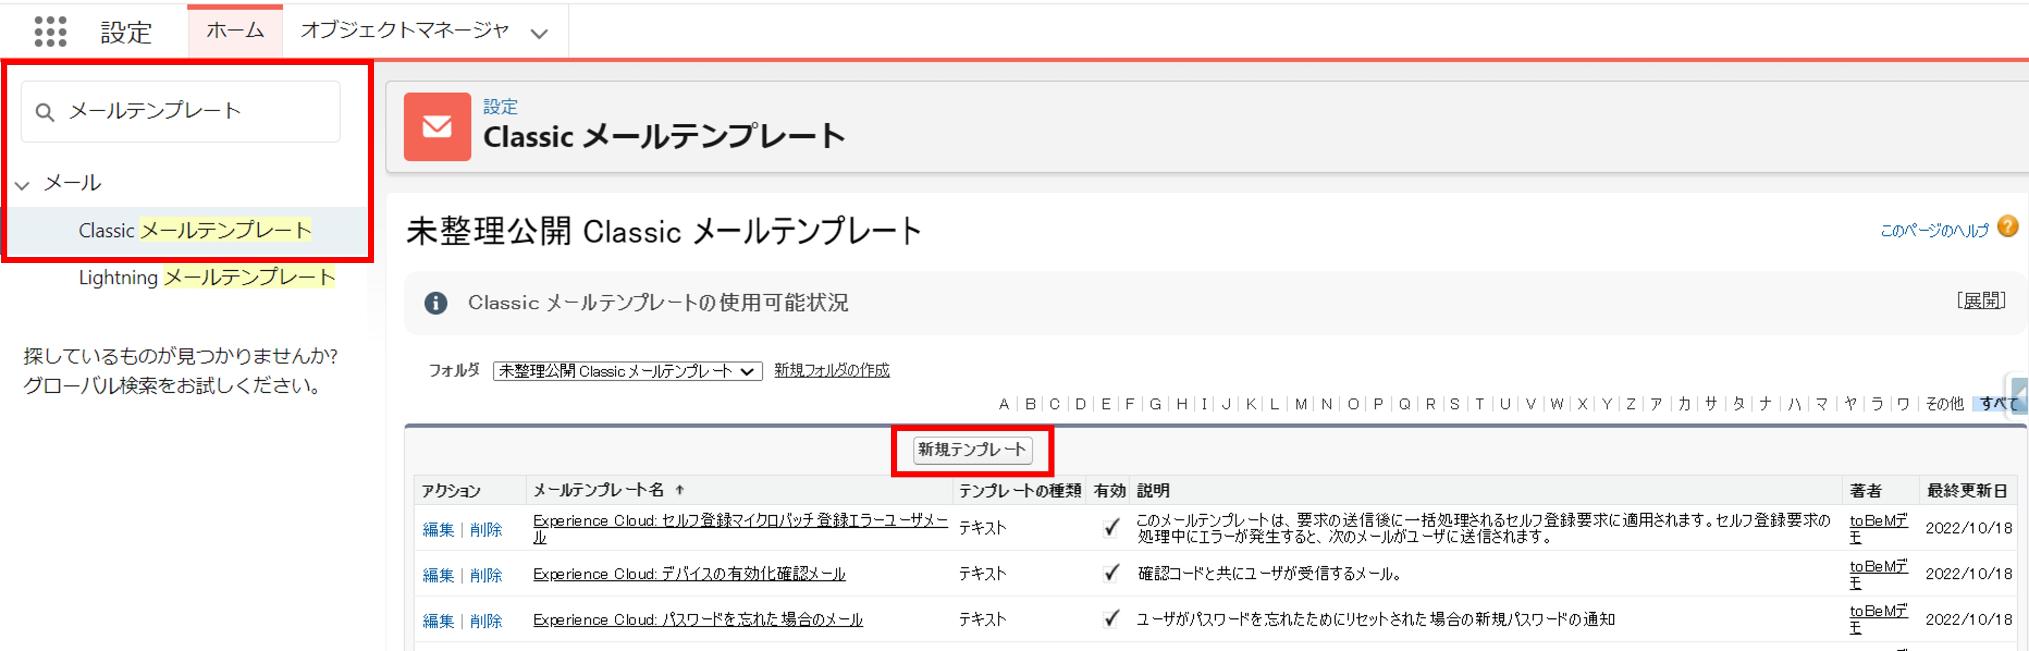Screen dimensions: 2029x651
Task: Delete the パスワードを忘れた場合のメール row
Action: point(486,621)
